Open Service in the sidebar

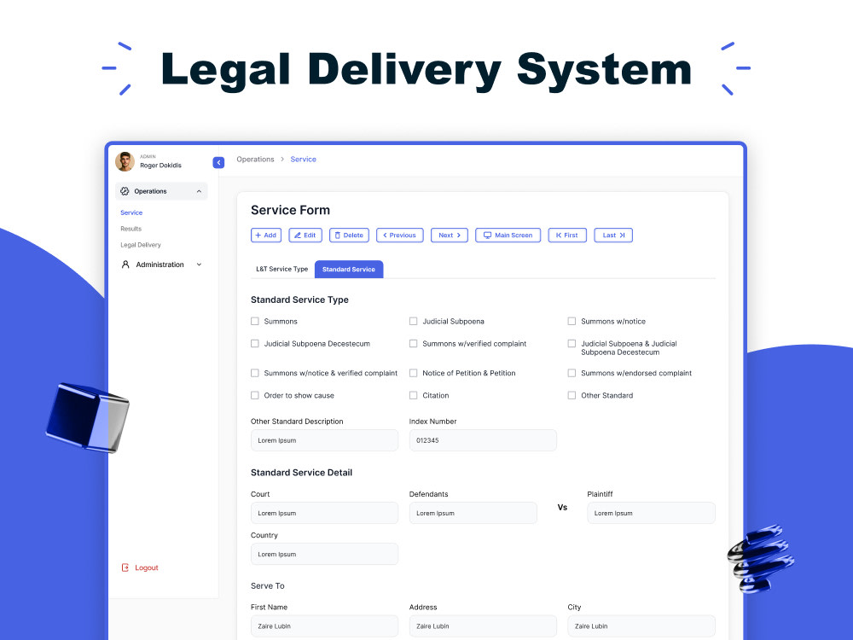[x=131, y=212]
